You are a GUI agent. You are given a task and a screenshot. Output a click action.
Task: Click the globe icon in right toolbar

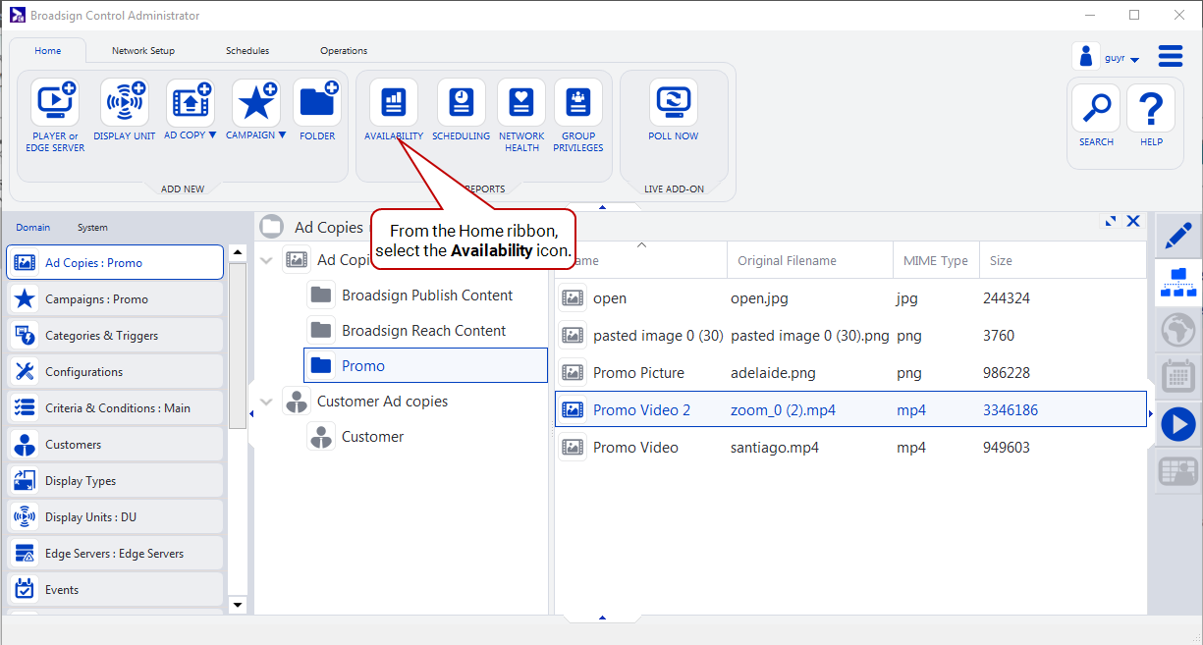coord(1178,330)
